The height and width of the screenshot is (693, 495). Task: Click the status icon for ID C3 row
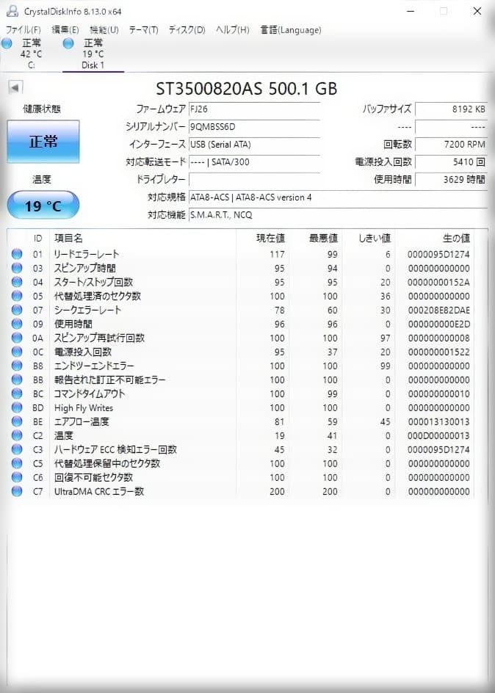click(17, 449)
